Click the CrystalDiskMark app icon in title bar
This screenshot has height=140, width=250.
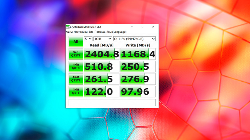pyautogui.click(x=67, y=27)
